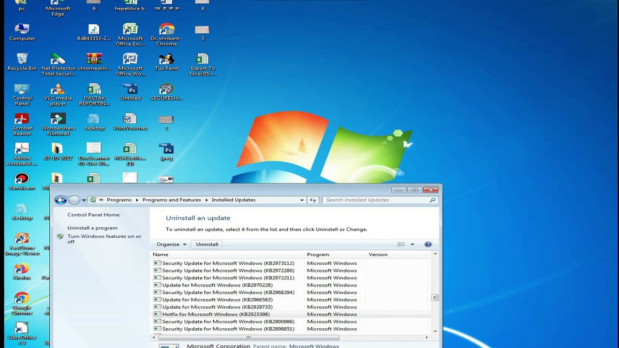Click the scroll right arrow under updates list
Screen dimensions: 619x348
427,337
